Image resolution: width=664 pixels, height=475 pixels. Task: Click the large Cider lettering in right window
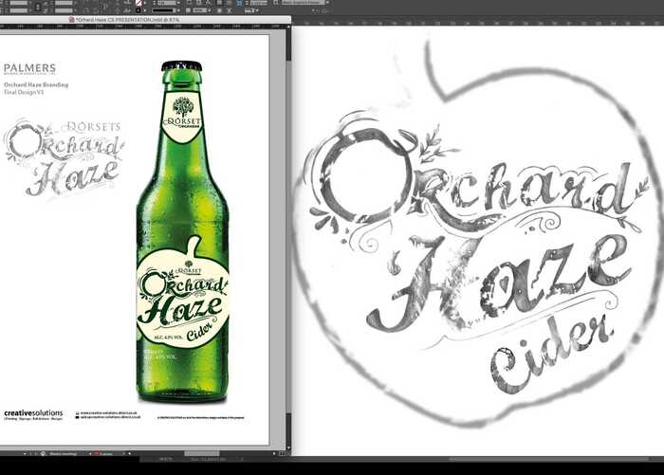coord(553,354)
